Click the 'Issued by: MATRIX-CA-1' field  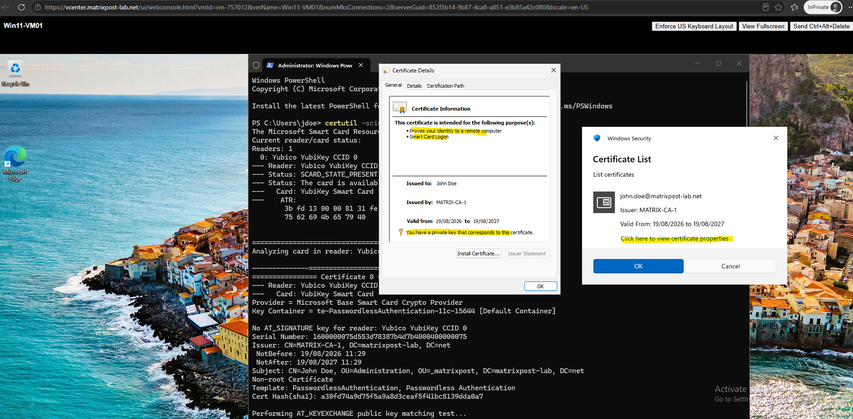(x=436, y=202)
